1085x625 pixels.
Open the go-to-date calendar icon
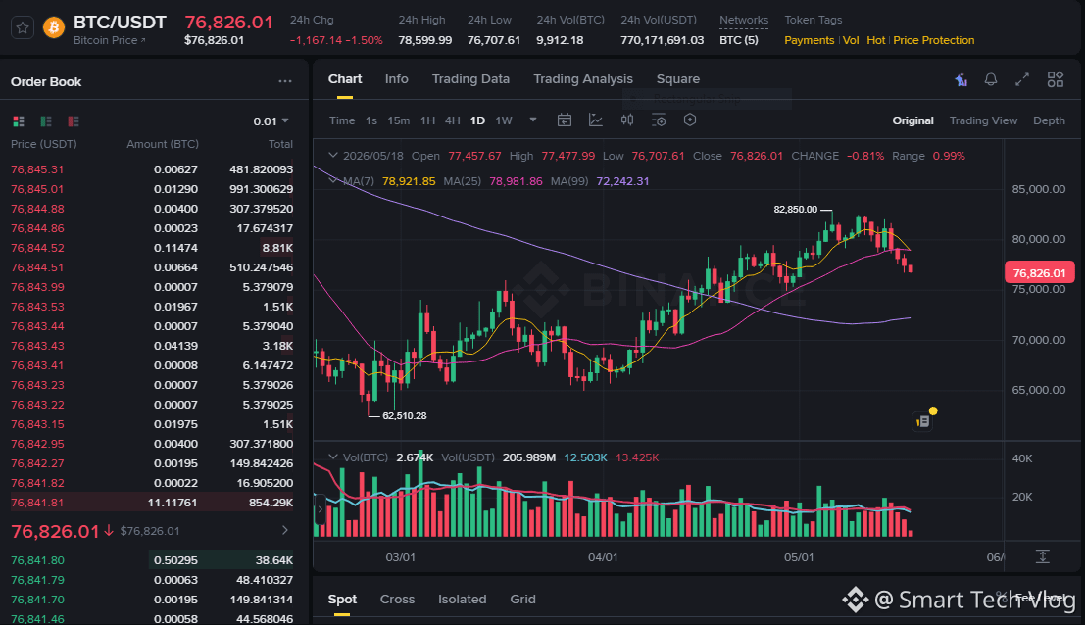[x=565, y=120]
